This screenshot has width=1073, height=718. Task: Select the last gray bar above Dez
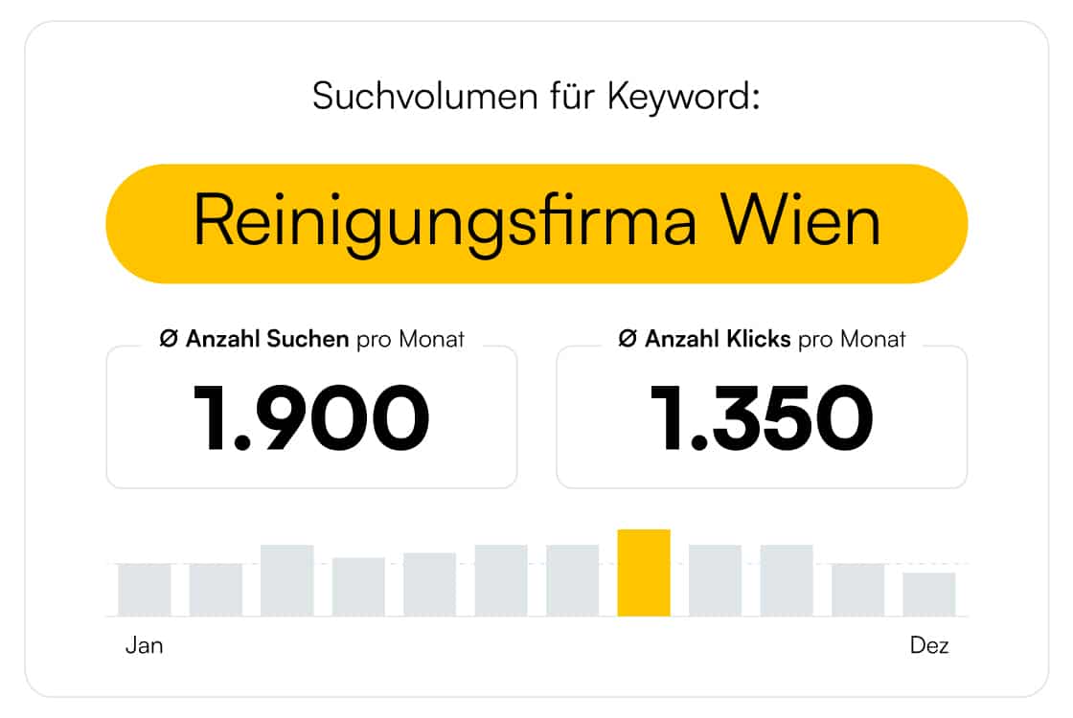click(x=928, y=595)
